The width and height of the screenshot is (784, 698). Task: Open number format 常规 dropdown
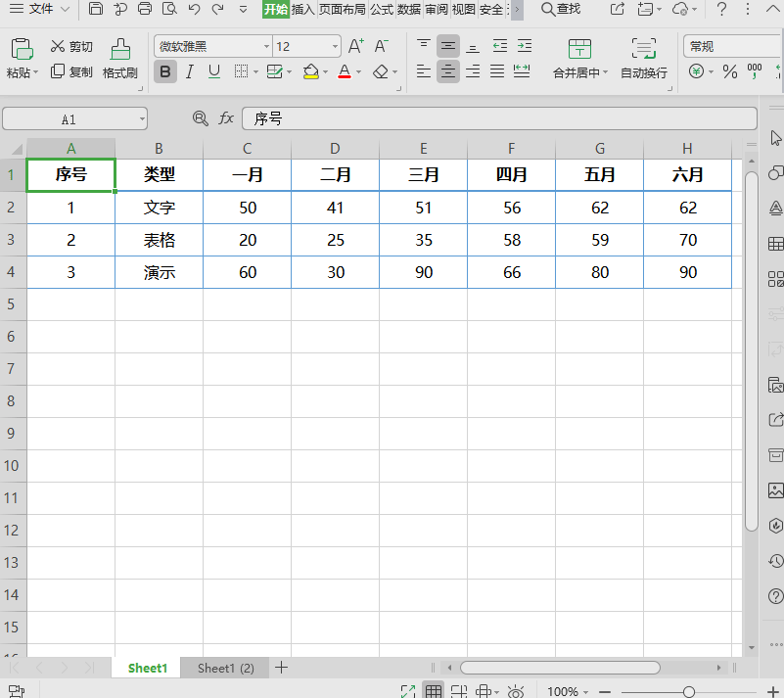[732, 46]
